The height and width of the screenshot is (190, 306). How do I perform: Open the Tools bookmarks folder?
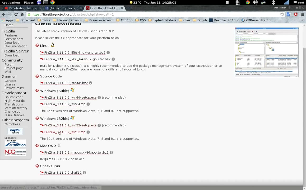44,20
